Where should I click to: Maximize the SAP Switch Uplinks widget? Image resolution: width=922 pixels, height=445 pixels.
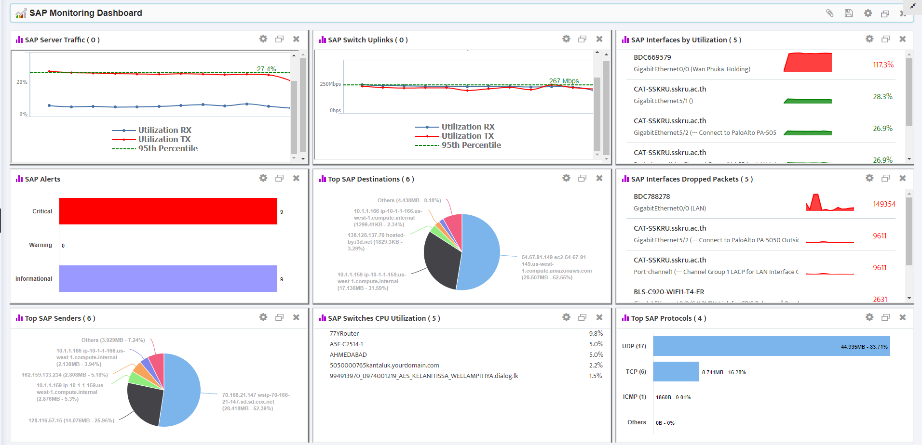click(x=583, y=39)
